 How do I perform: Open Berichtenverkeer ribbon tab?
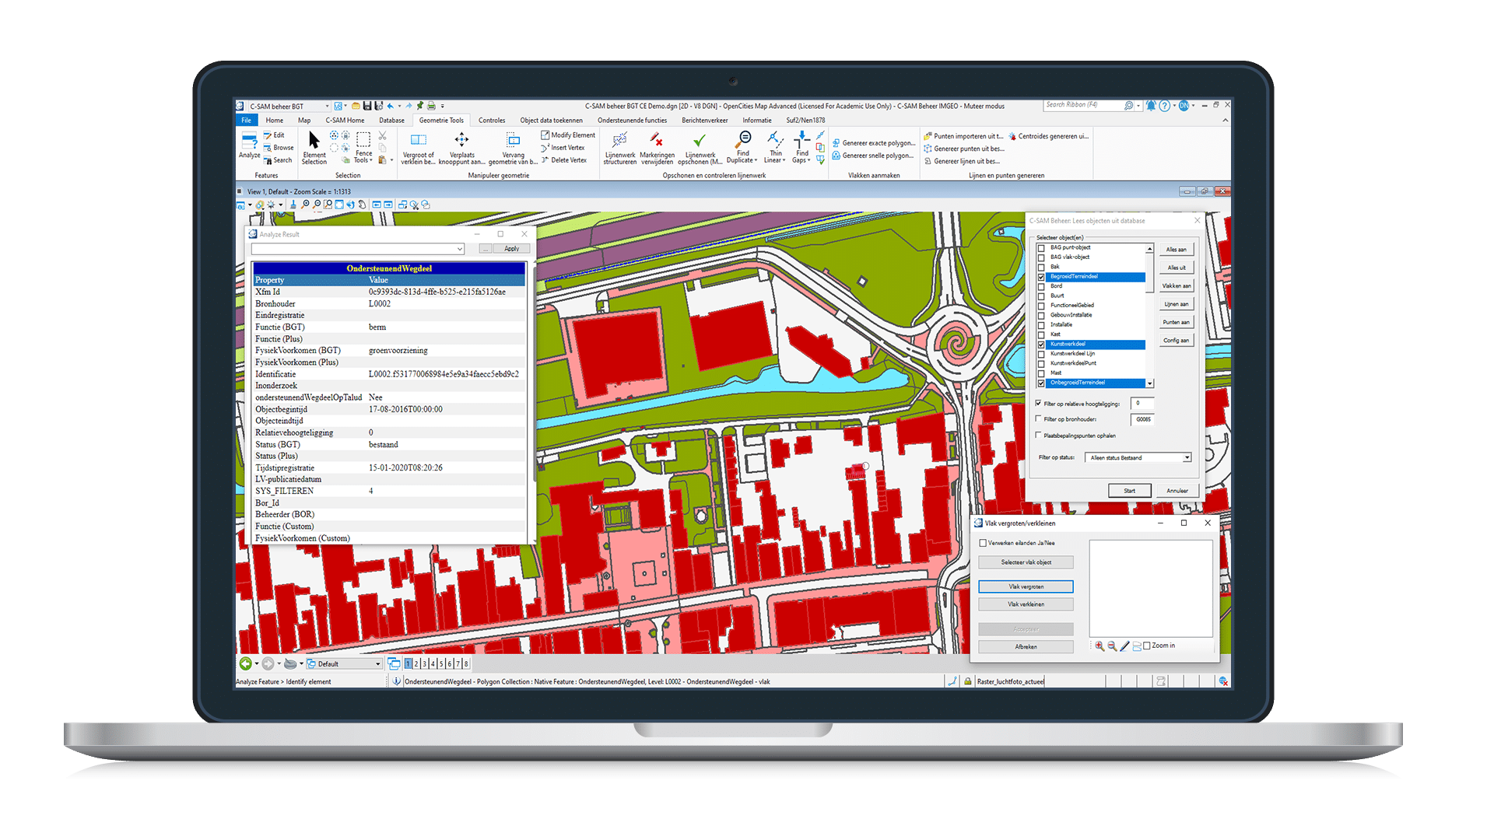(x=705, y=121)
